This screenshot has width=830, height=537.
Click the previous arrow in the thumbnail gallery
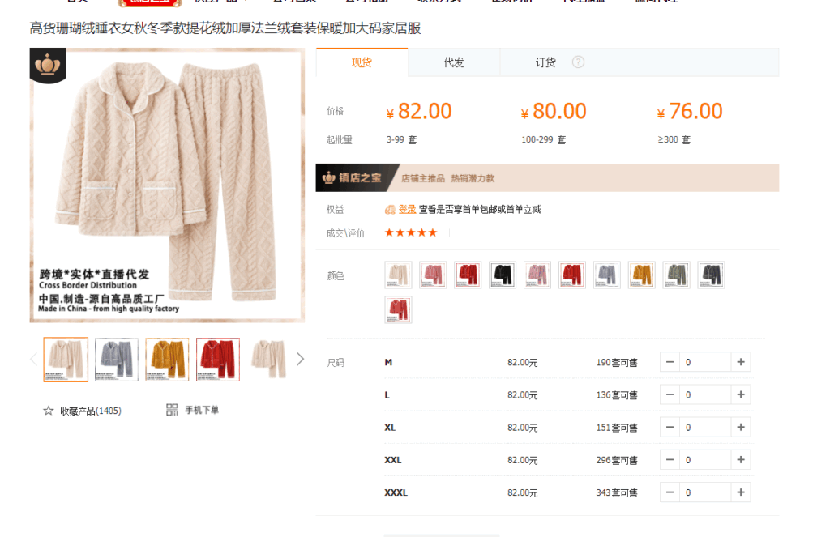coord(34,360)
